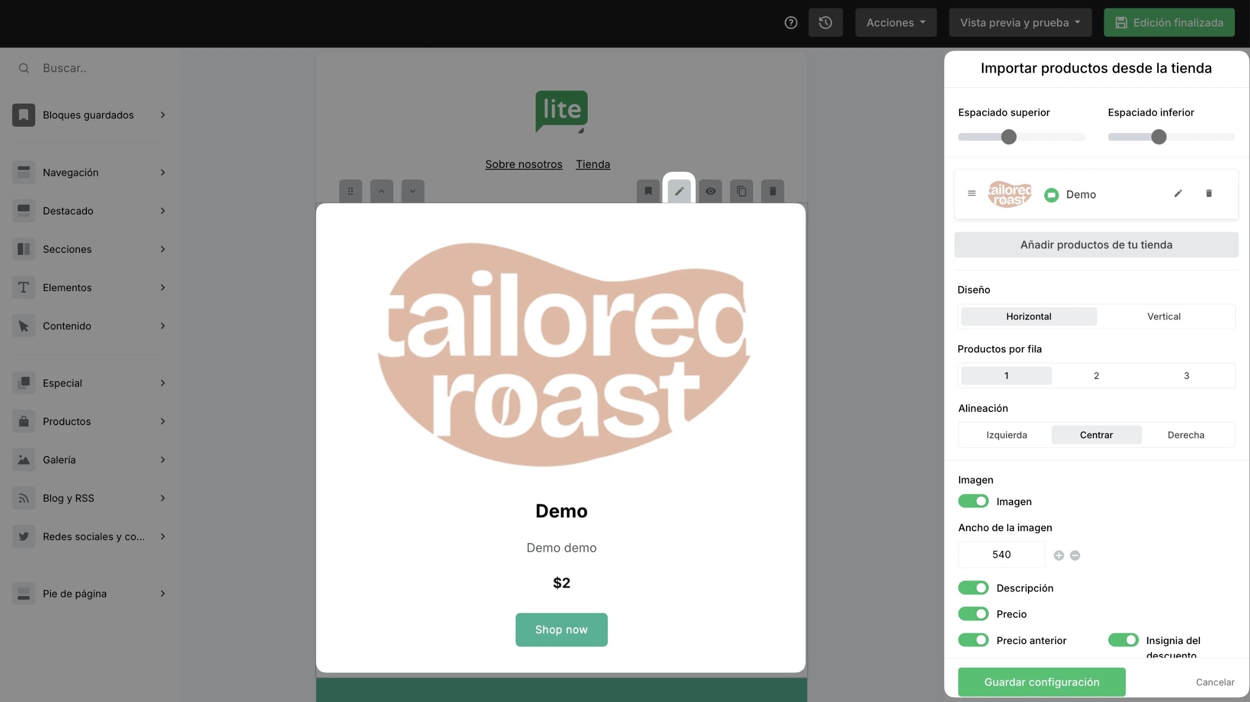Click the Demo product reorder handle

[x=972, y=193]
